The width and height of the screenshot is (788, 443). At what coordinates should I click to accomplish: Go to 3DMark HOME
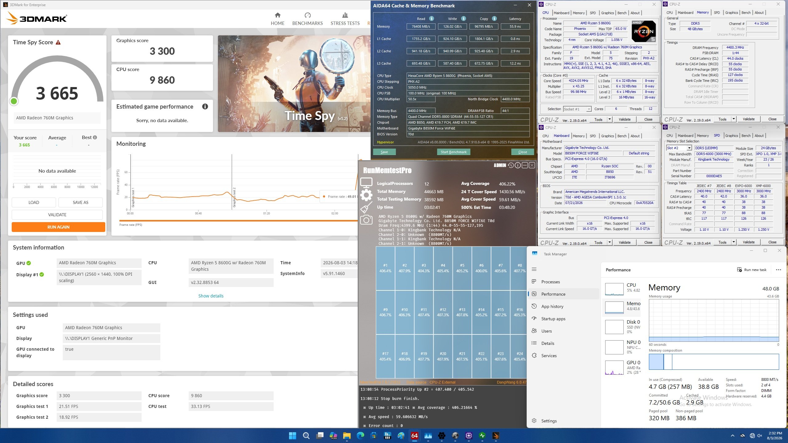(277, 19)
